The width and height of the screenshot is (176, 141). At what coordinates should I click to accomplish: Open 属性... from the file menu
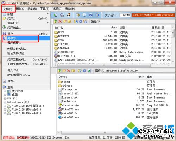point(26,81)
